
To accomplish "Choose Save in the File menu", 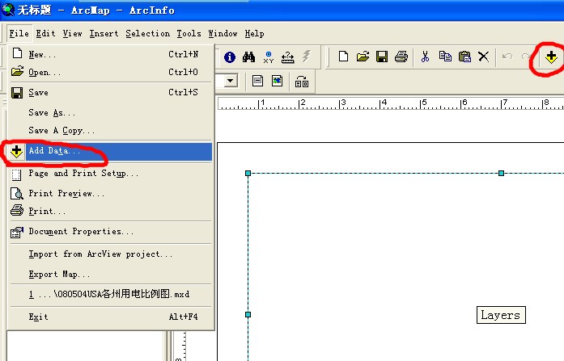I will tap(110, 92).
